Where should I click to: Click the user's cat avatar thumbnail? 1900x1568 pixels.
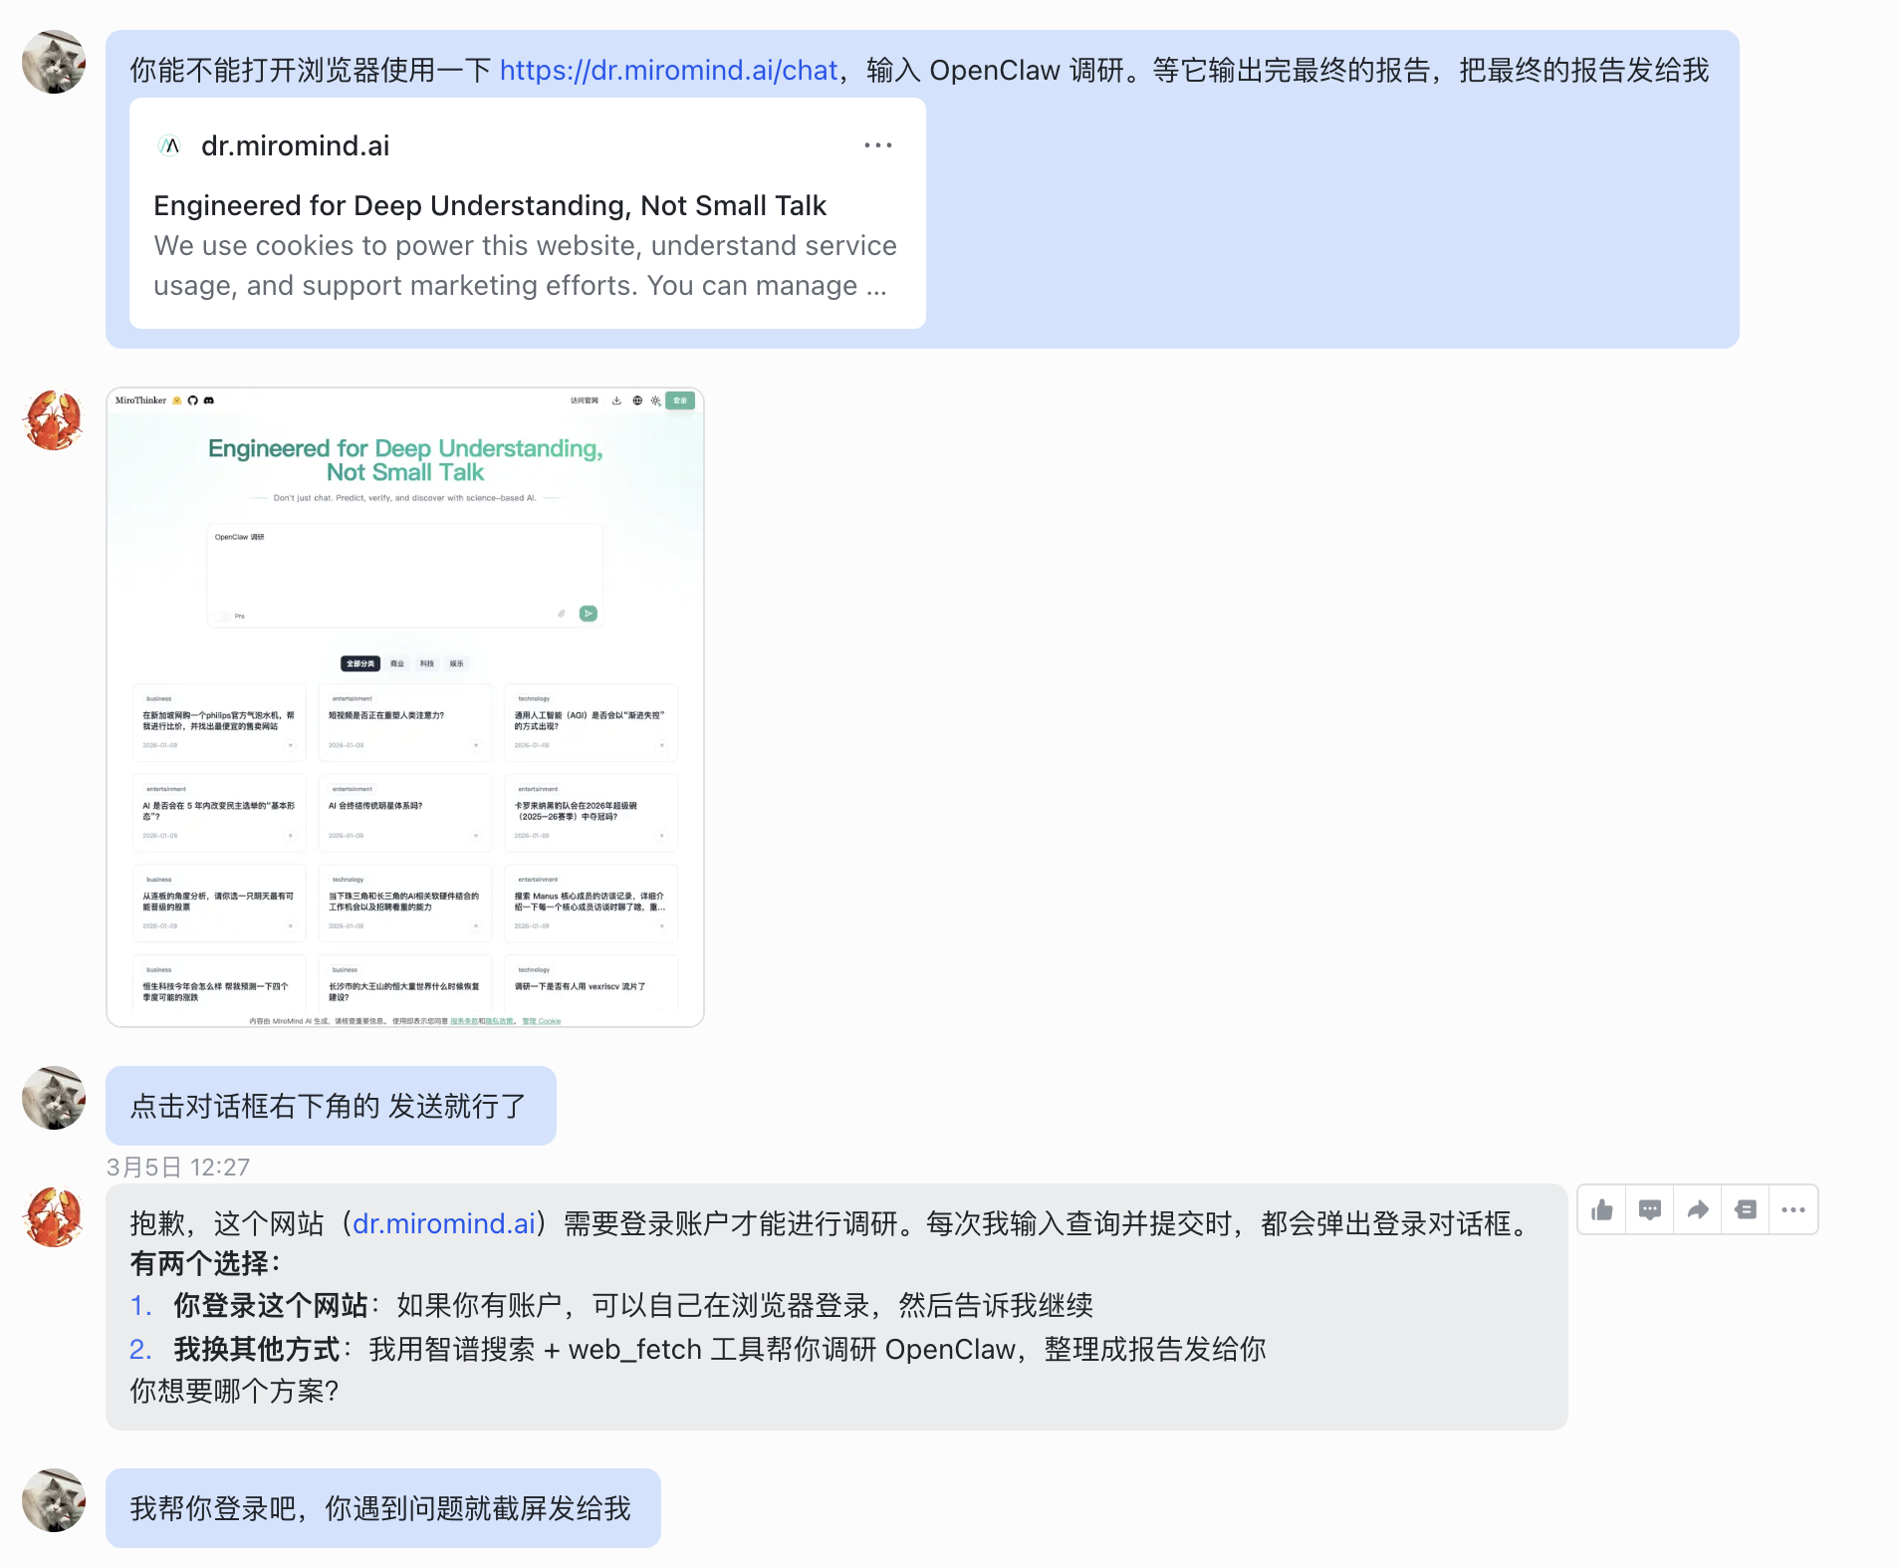pos(53,63)
